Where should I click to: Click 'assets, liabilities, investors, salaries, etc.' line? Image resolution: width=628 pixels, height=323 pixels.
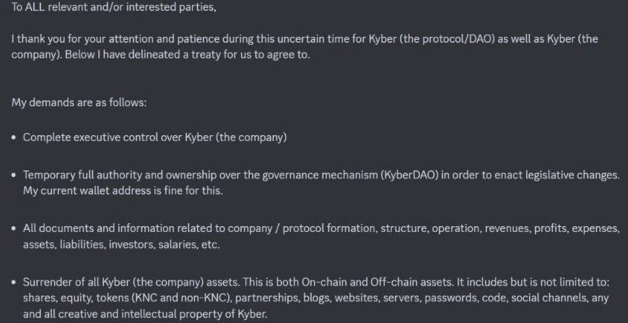[121, 244]
